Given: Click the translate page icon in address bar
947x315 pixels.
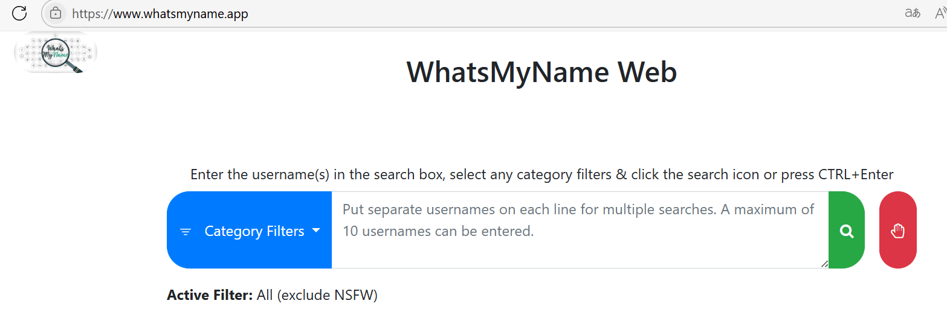Looking at the screenshot, I should click(912, 13).
